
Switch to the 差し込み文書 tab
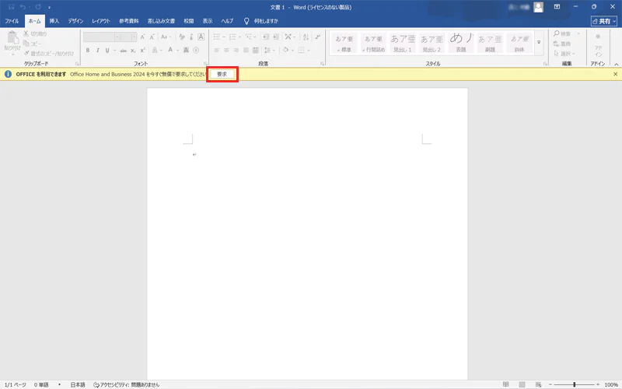(161, 21)
